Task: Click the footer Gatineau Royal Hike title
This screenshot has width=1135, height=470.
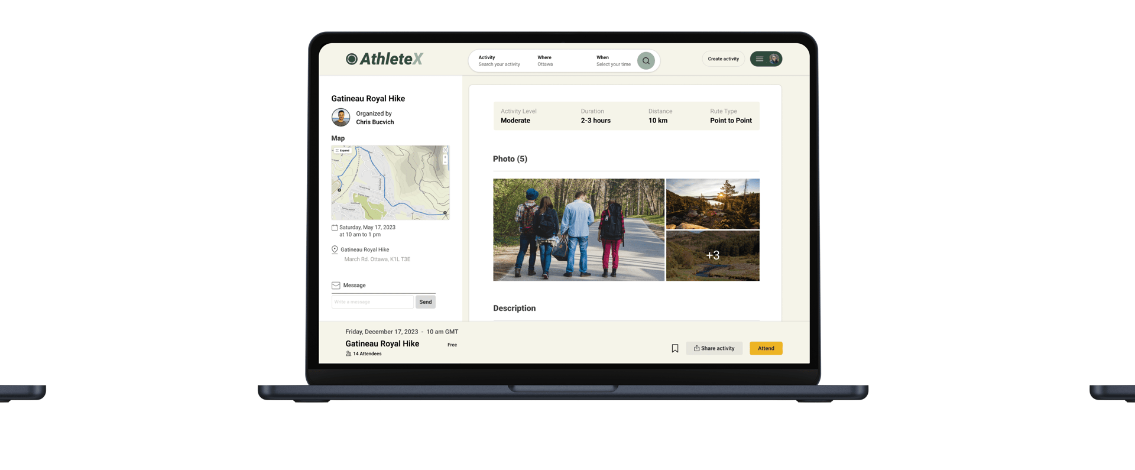Action: pos(382,343)
